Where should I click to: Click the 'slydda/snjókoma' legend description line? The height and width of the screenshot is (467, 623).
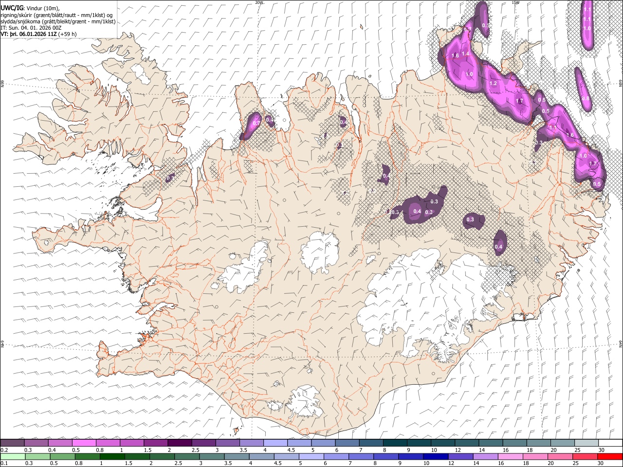click(58, 21)
